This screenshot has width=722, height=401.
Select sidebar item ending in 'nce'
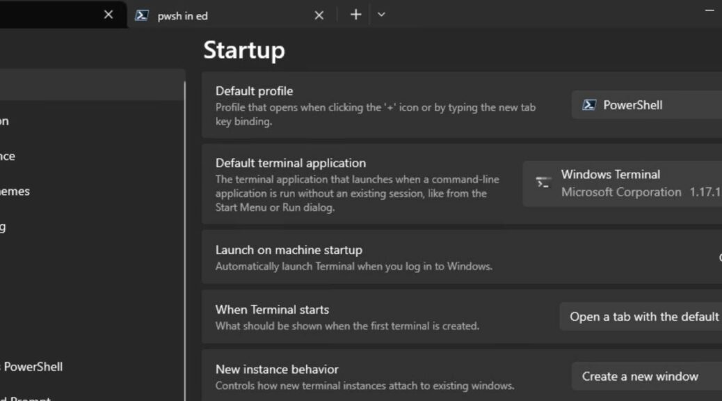pos(8,156)
